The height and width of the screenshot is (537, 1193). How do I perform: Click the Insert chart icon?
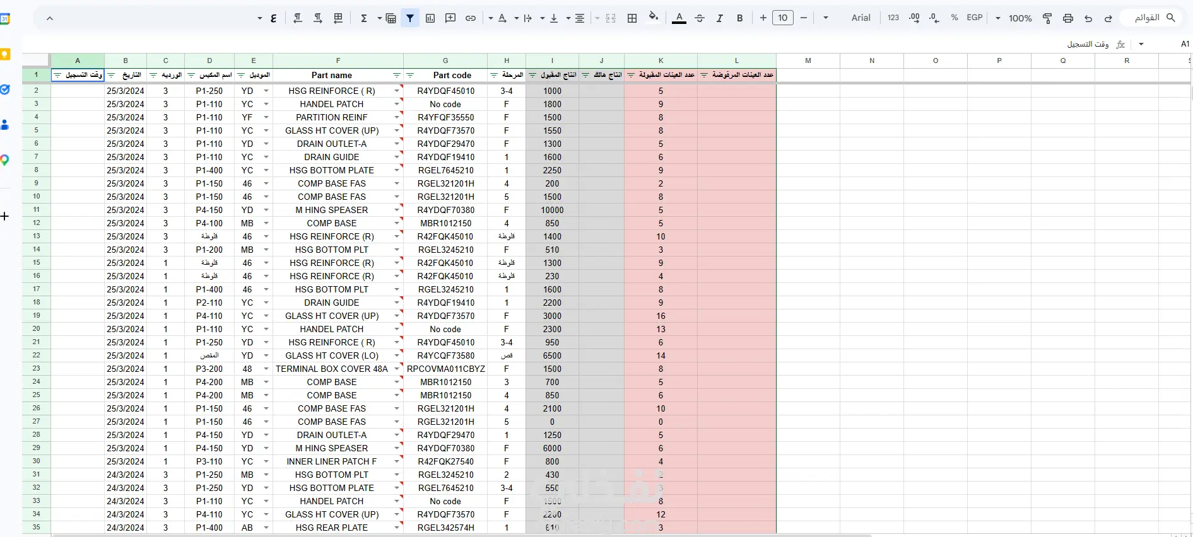coord(430,18)
